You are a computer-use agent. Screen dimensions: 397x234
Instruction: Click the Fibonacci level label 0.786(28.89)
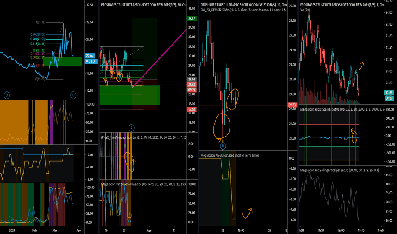(38, 34)
